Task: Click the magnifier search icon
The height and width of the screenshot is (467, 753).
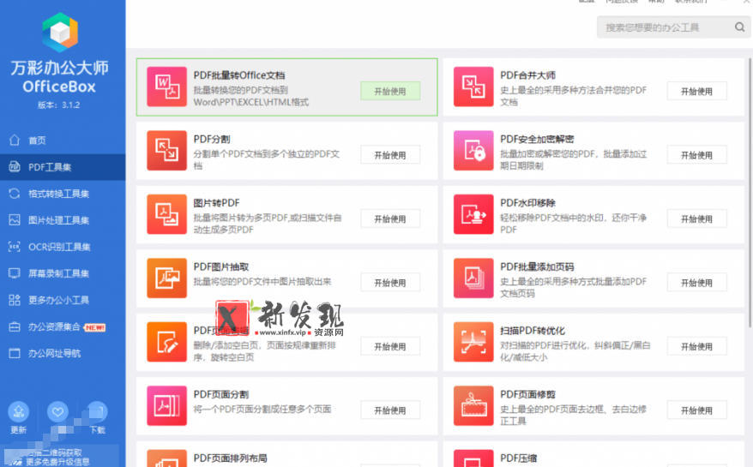Action: tap(739, 27)
